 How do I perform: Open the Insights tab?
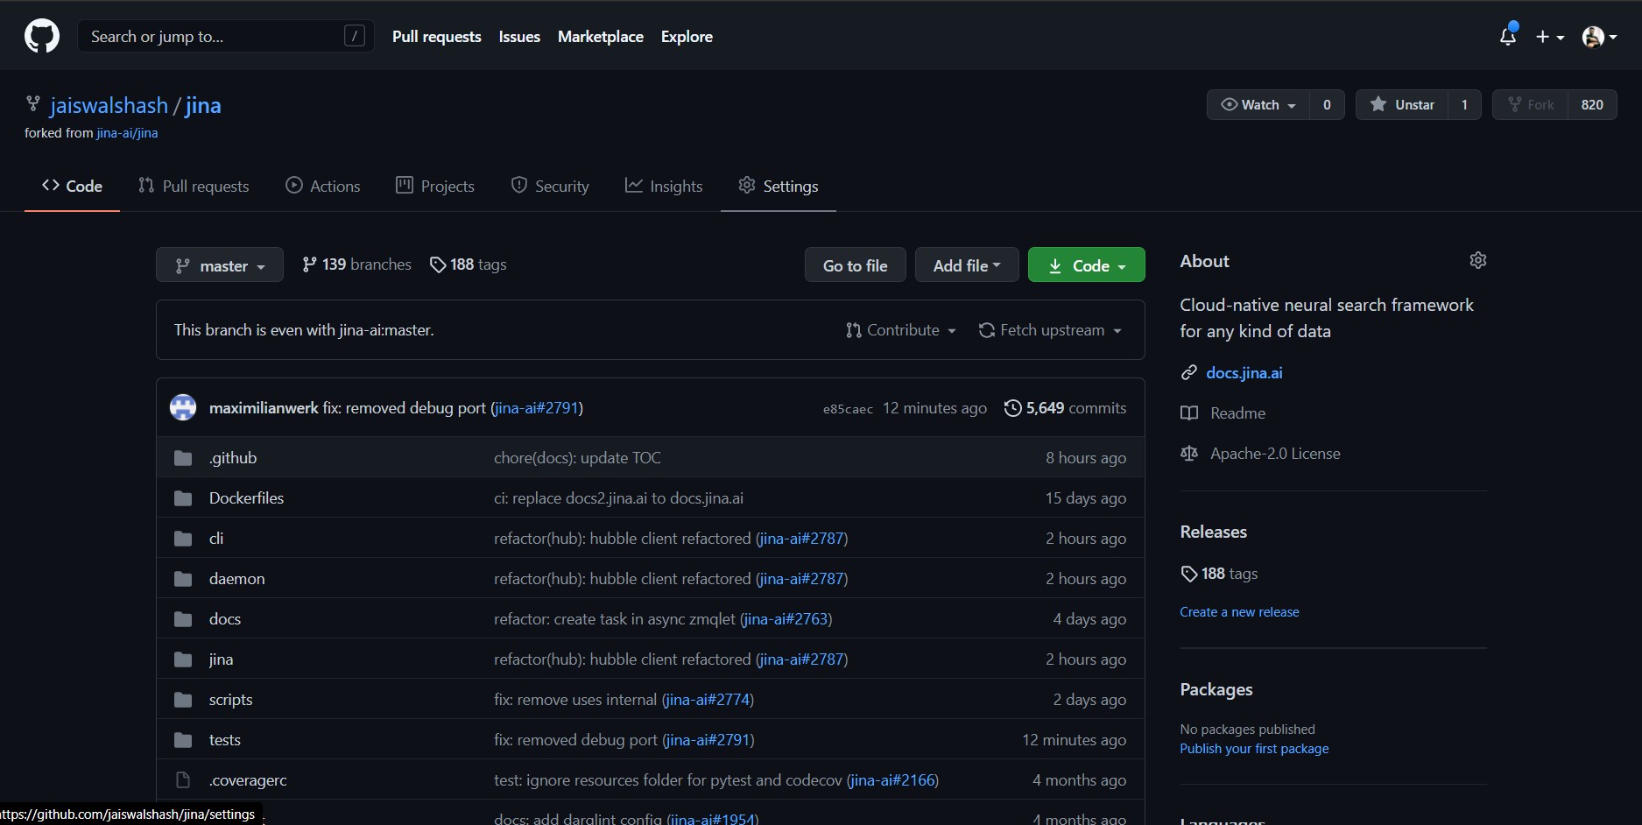664,187
